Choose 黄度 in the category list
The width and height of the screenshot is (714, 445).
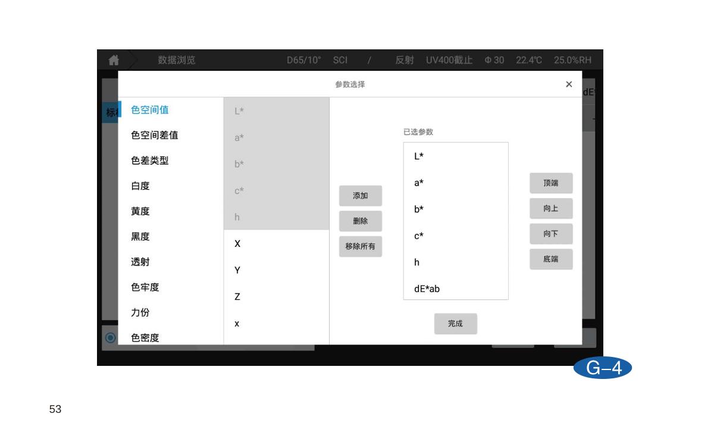point(140,211)
